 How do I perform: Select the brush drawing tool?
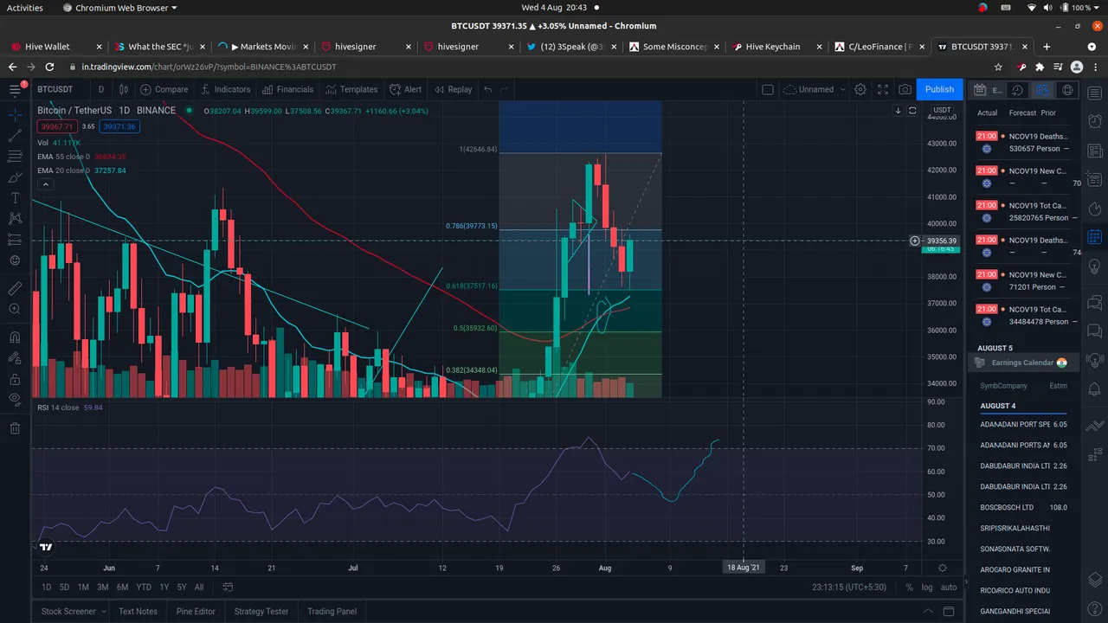click(15, 177)
